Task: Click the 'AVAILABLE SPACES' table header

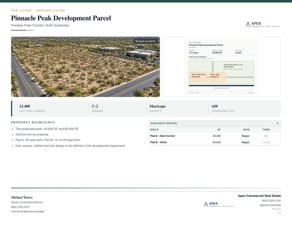Action: coord(164,123)
